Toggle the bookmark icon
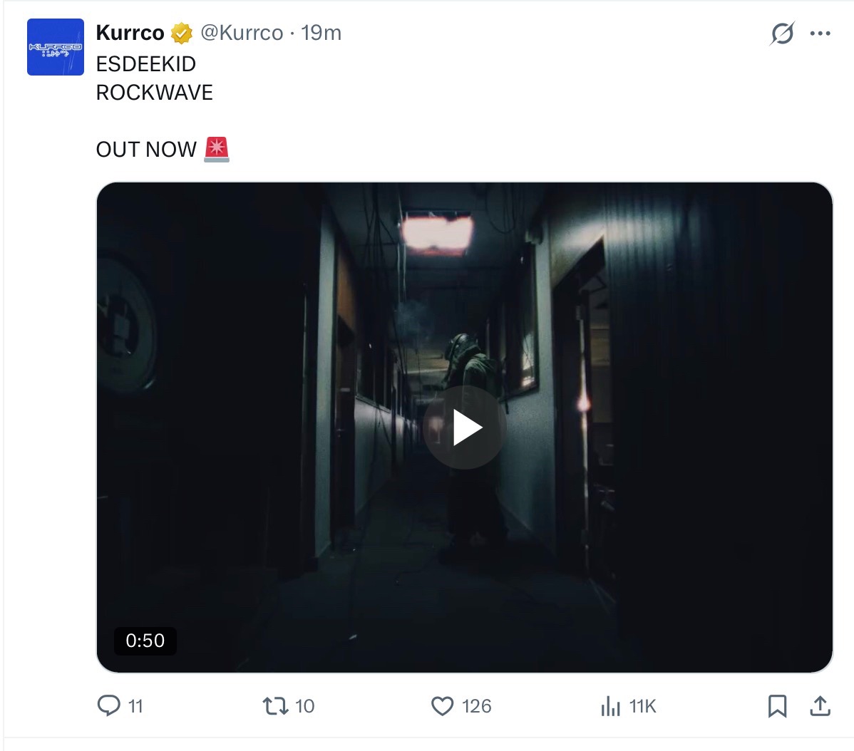Screen dimensions: 854x751 click(x=777, y=706)
